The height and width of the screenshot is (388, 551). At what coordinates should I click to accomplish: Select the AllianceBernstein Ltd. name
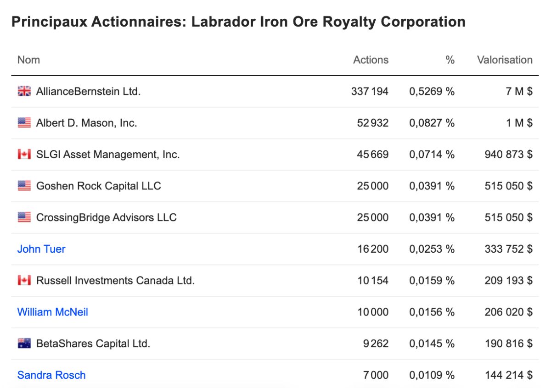coord(88,91)
